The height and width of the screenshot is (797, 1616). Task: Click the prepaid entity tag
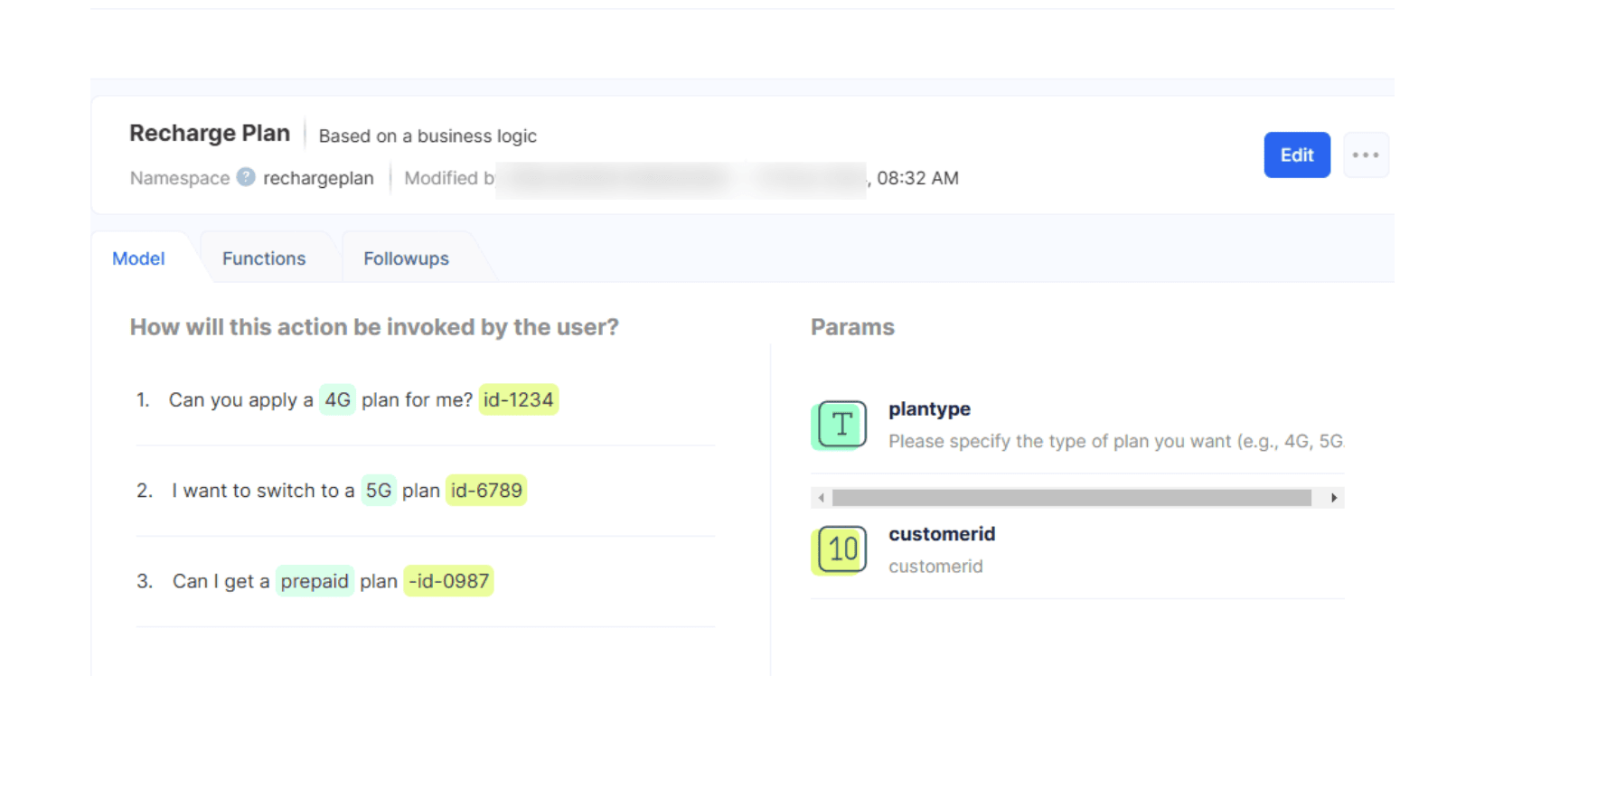click(314, 581)
